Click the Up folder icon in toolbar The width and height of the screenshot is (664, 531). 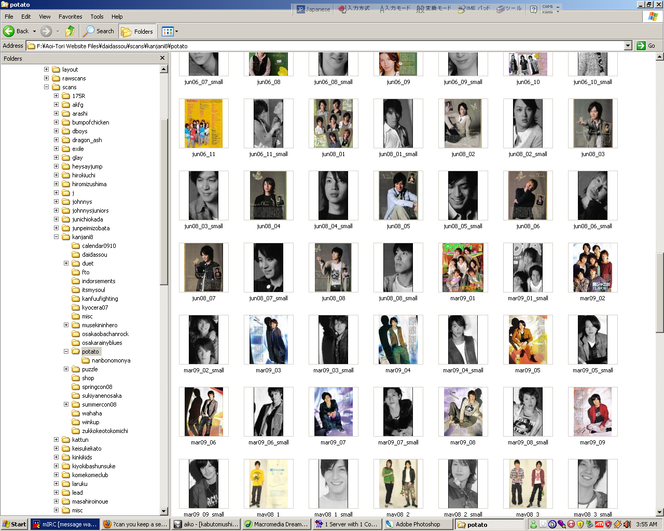70,31
